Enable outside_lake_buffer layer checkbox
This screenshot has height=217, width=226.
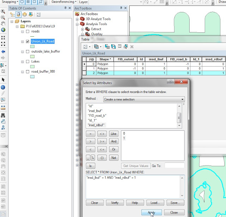tap(28, 51)
